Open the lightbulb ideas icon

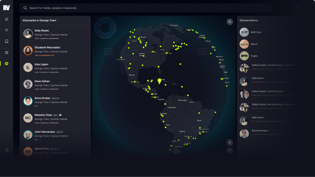tap(6, 30)
